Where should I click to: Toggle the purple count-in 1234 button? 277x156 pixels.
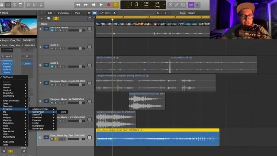[x=191, y=5]
